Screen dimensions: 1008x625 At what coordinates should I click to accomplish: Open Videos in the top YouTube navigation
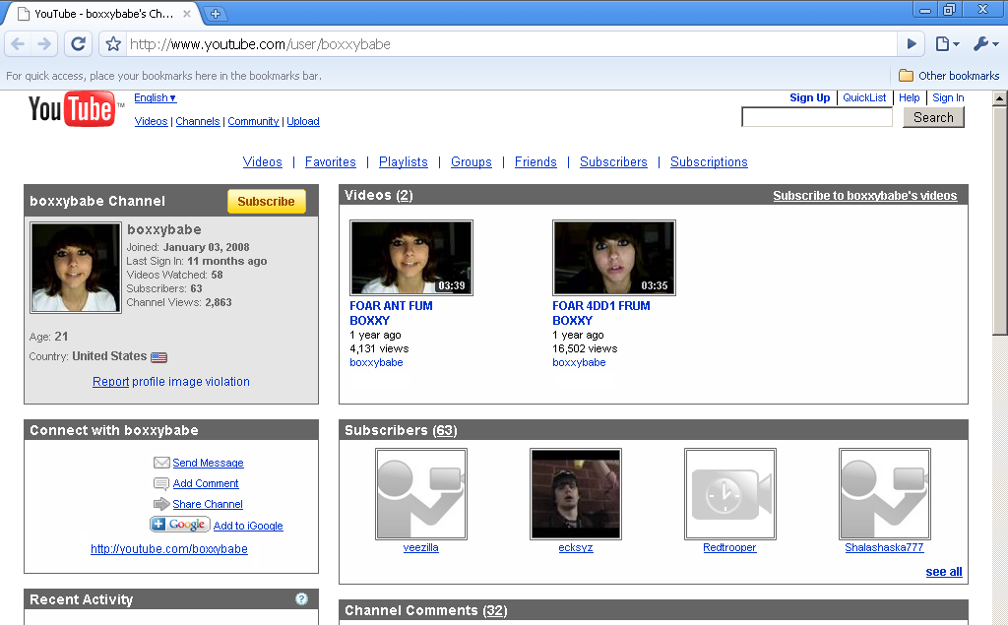click(x=151, y=121)
